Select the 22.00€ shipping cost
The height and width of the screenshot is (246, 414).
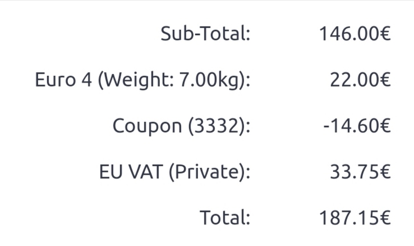click(360, 80)
